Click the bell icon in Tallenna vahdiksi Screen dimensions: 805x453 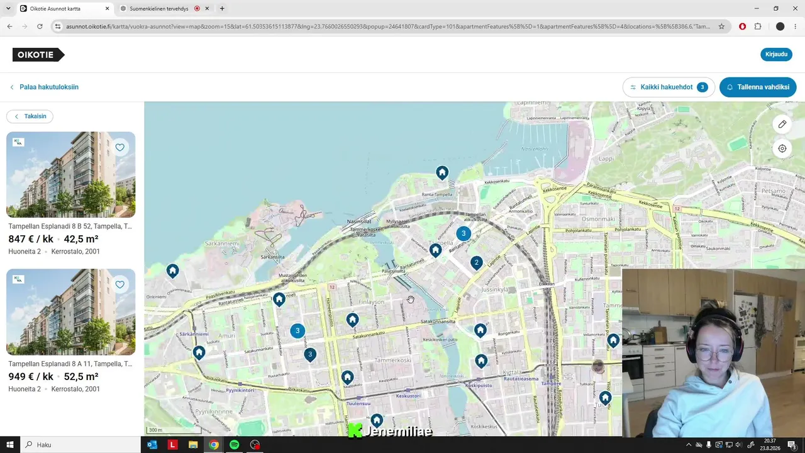click(x=730, y=87)
